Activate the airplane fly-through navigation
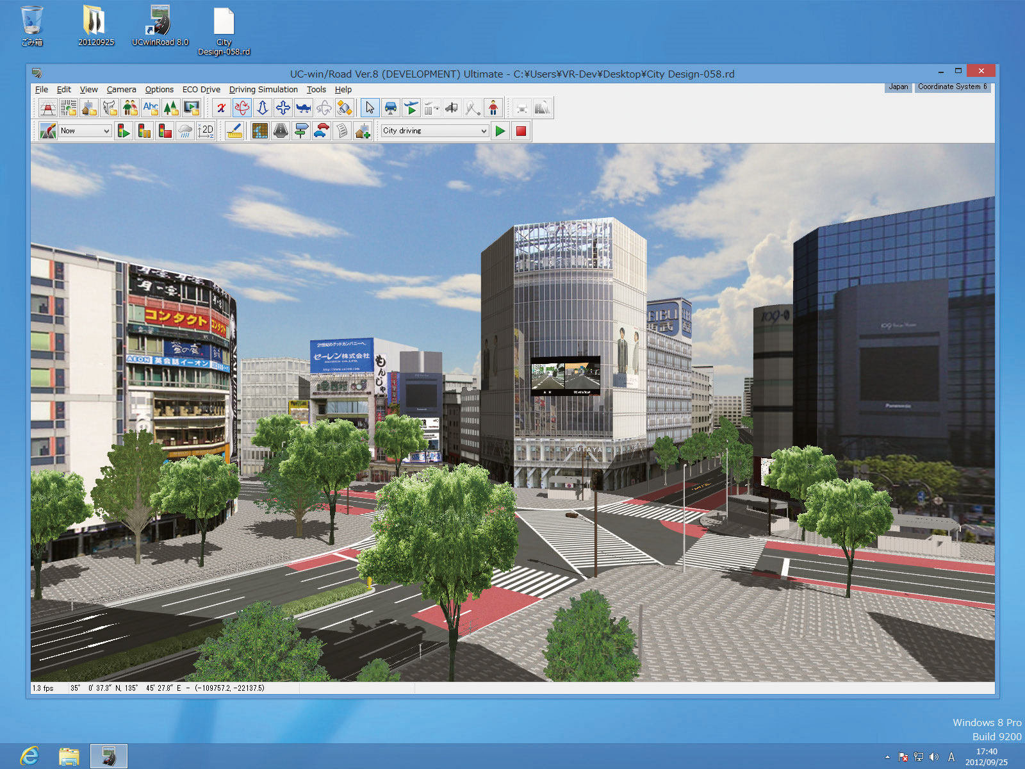The image size is (1025, 769). pyautogui.click(x=303, y=108)
